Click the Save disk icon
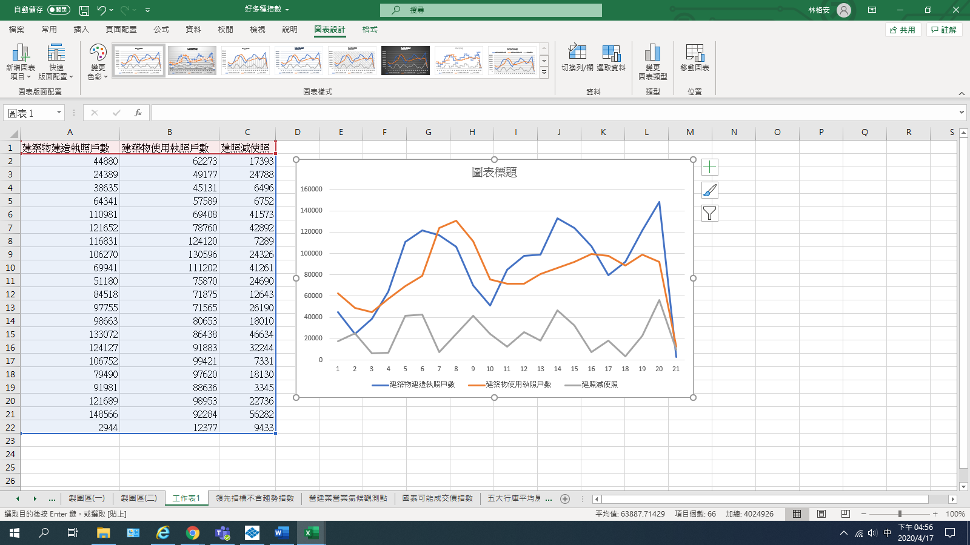970x545 pixels. [x=84, y=10]
